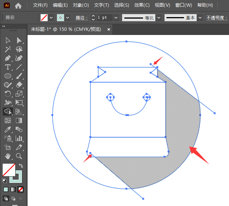This screenshot has width=229, height=206.
Task: Select the Column Graph tool
Action: [x=19, y=138]
